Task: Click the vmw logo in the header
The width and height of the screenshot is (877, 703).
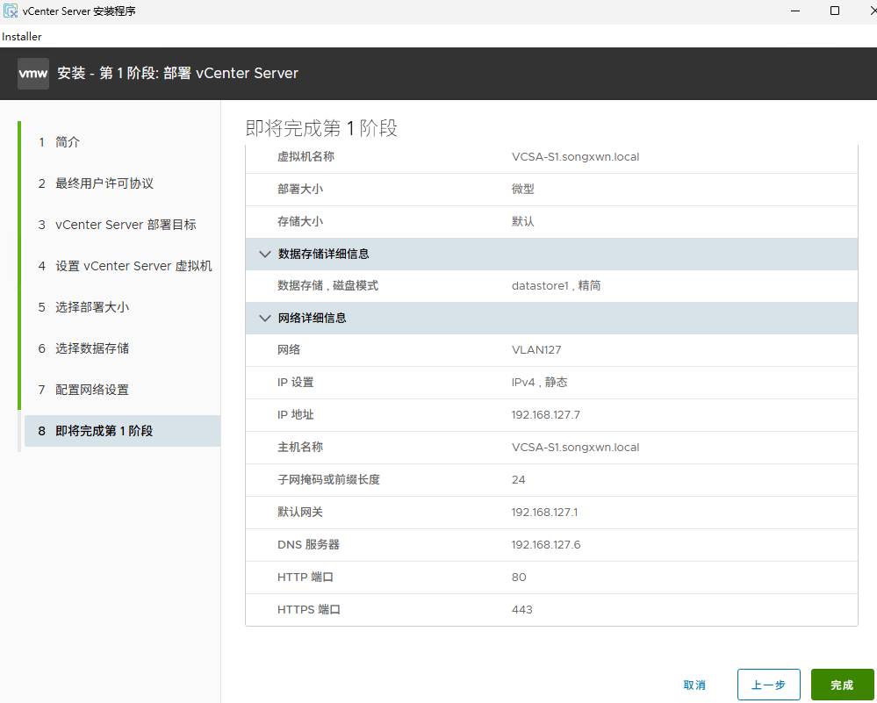Action: (x=32, y=73)
